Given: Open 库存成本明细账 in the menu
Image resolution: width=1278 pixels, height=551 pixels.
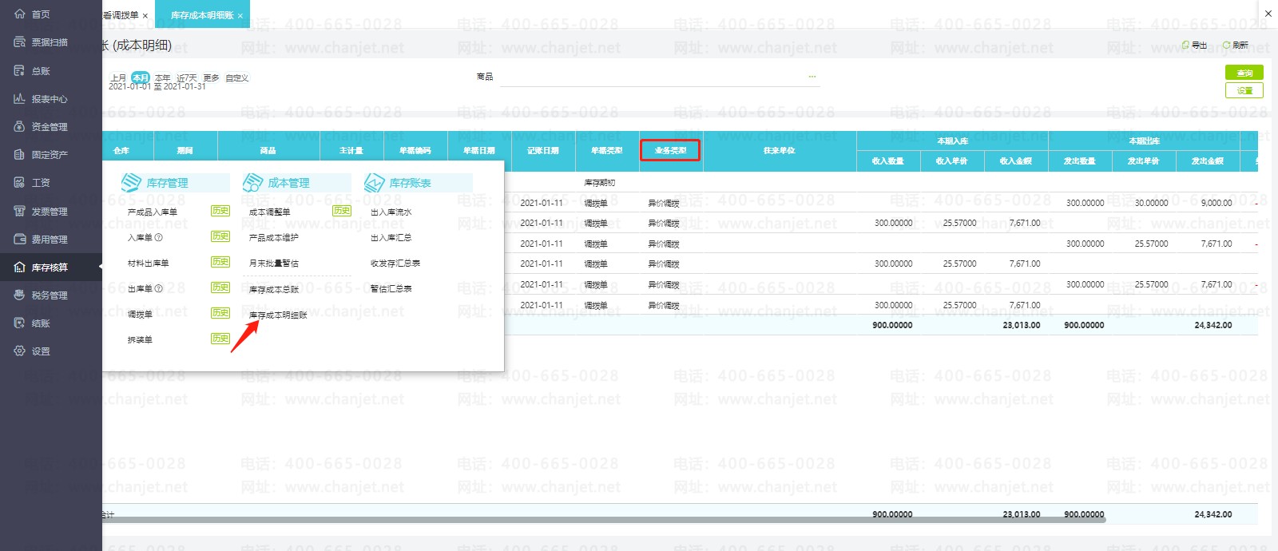Looking at the screenshot, I should [x=278, y=315].
